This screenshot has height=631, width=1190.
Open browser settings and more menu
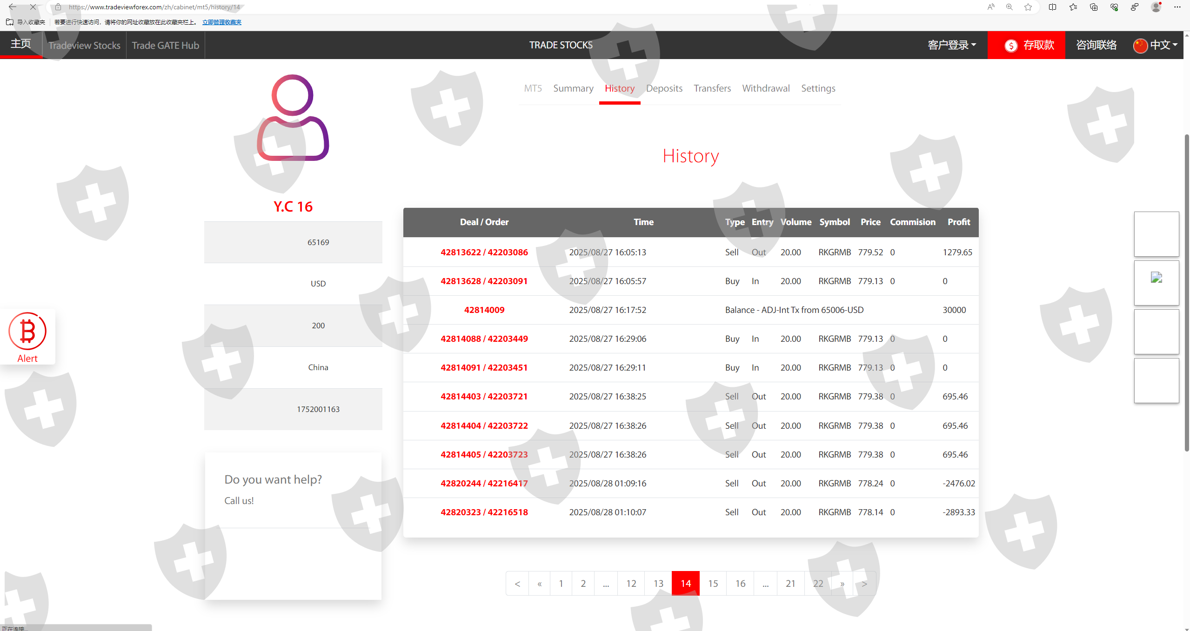(1177, 7)
